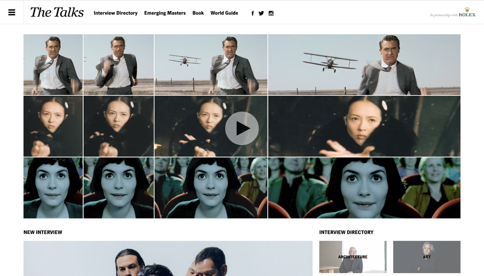
Task: Open the new interview feature image
Action: click(x=168, y=259)
